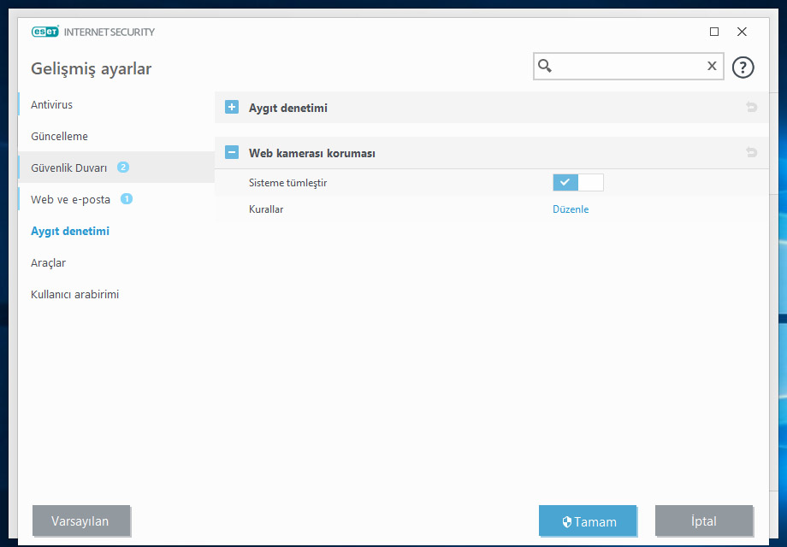Open Antivirus settings category
Viewport: 787px width, 547px height.
[51, 105]
